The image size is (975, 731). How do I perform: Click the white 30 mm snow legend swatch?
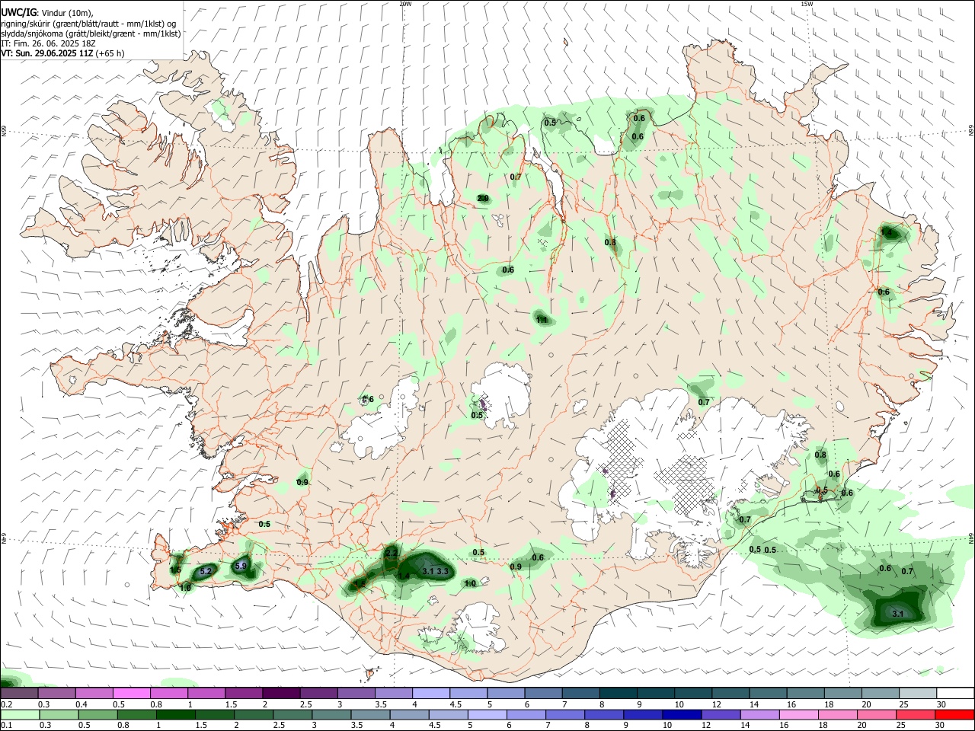point(955,694)
